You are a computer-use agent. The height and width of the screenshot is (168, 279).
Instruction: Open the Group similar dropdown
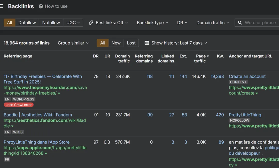[73, 43]
